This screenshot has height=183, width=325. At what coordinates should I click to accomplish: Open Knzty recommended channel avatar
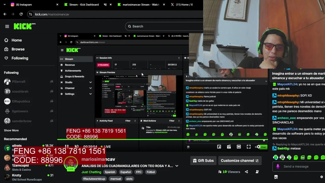(x=7, y=177)
